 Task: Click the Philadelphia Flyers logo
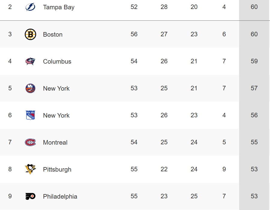pos(30,196)
